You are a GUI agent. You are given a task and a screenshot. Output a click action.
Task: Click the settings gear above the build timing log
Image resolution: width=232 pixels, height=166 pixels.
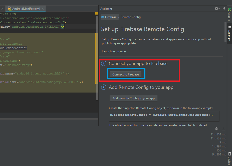[x=216, y=129]
